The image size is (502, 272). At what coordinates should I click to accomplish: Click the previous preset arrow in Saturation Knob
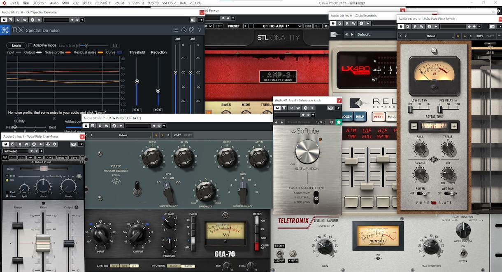(276, 122)
